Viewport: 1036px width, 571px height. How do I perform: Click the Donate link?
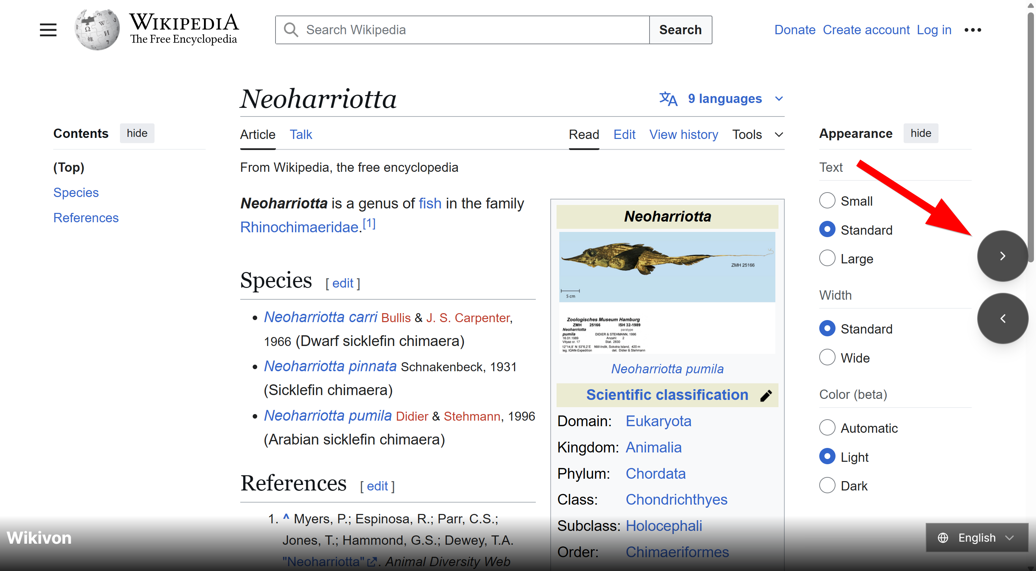795,30
